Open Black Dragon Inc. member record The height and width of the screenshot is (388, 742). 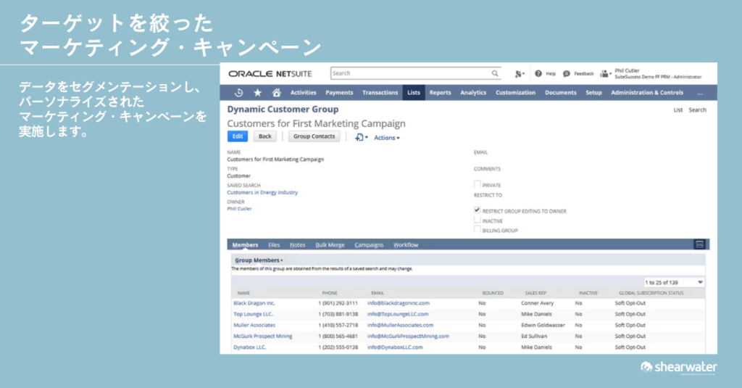[x=254, y=303]
